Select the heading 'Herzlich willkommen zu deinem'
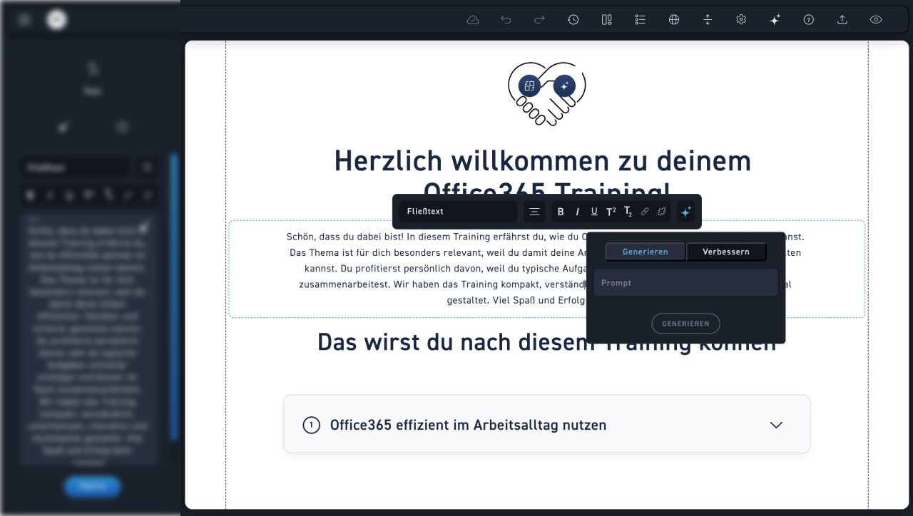913x516 pixels. point(543,161)
